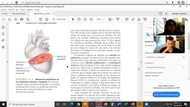The height and width of the screenshot is (107, 190).
Task: Open Microsoft Edge from the taskbar
Action: click(72, 104)
